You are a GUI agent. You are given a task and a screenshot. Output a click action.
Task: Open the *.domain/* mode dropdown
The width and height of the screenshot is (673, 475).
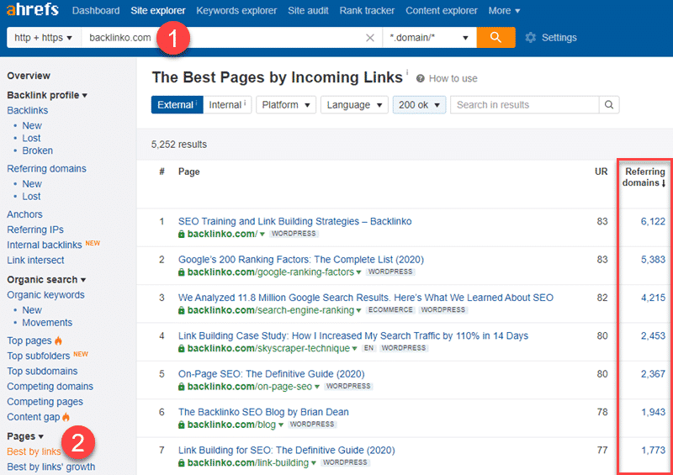[x=428, y=38]
